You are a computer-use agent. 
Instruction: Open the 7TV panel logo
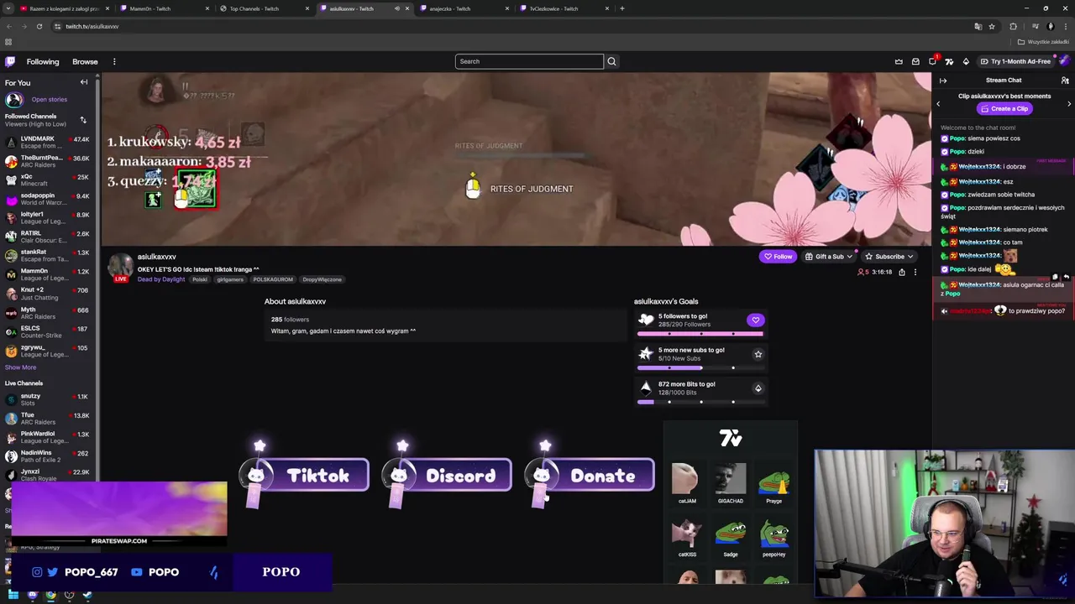pyautogui.click(x=731, y=438)
